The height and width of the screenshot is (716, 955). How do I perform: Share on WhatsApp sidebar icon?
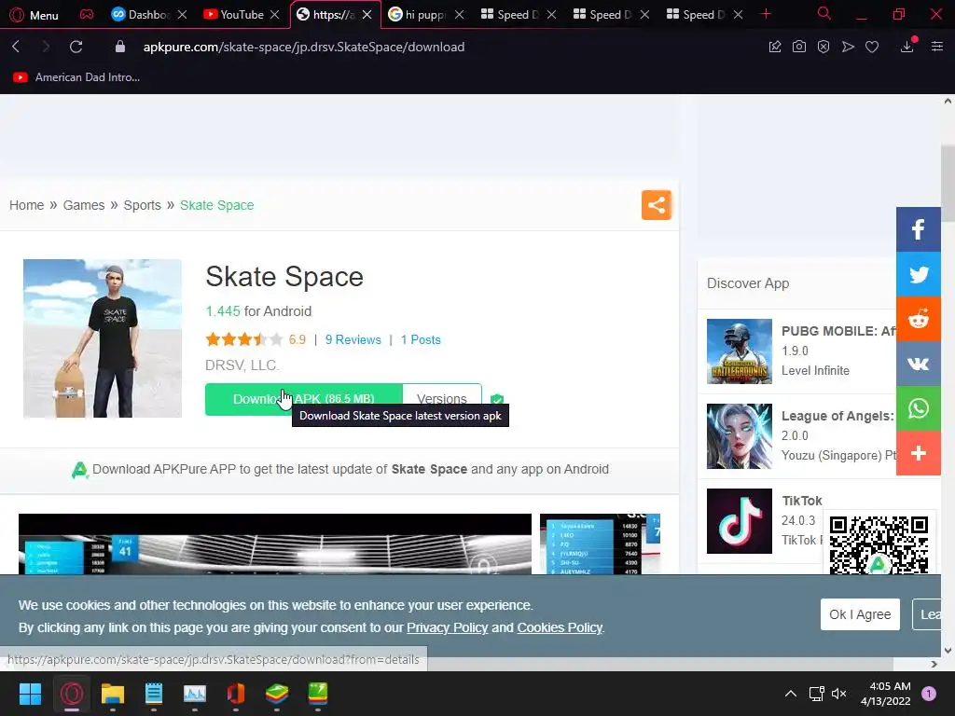[919, 408]
